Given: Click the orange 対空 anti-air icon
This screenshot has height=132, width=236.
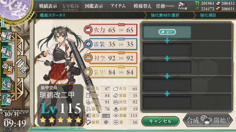Looking at the screenshot, I should (88, 58).
